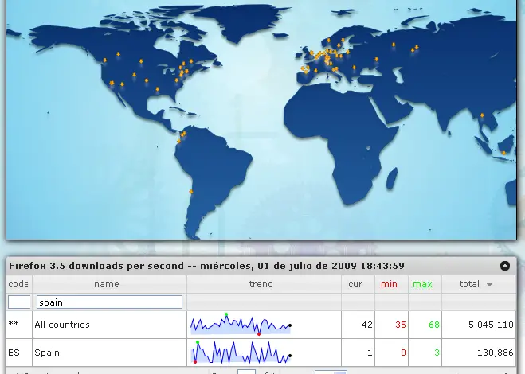Image resolution: width=525 pixels, height=374 pixels.
Task: Select the Spain row name
Action: [x=47, y=353]
